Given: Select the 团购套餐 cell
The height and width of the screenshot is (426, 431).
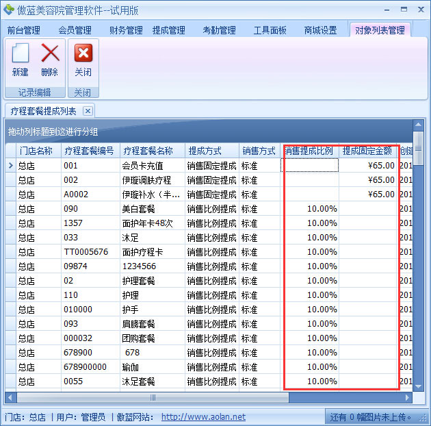Looking at the screenshot, I should pyautogui.click(x=153, y=338).
